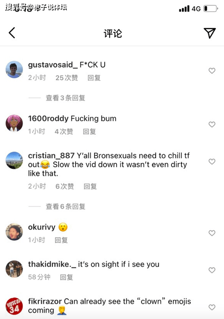
Task: Tap the back arrow icon
Action: click(12, 33)
